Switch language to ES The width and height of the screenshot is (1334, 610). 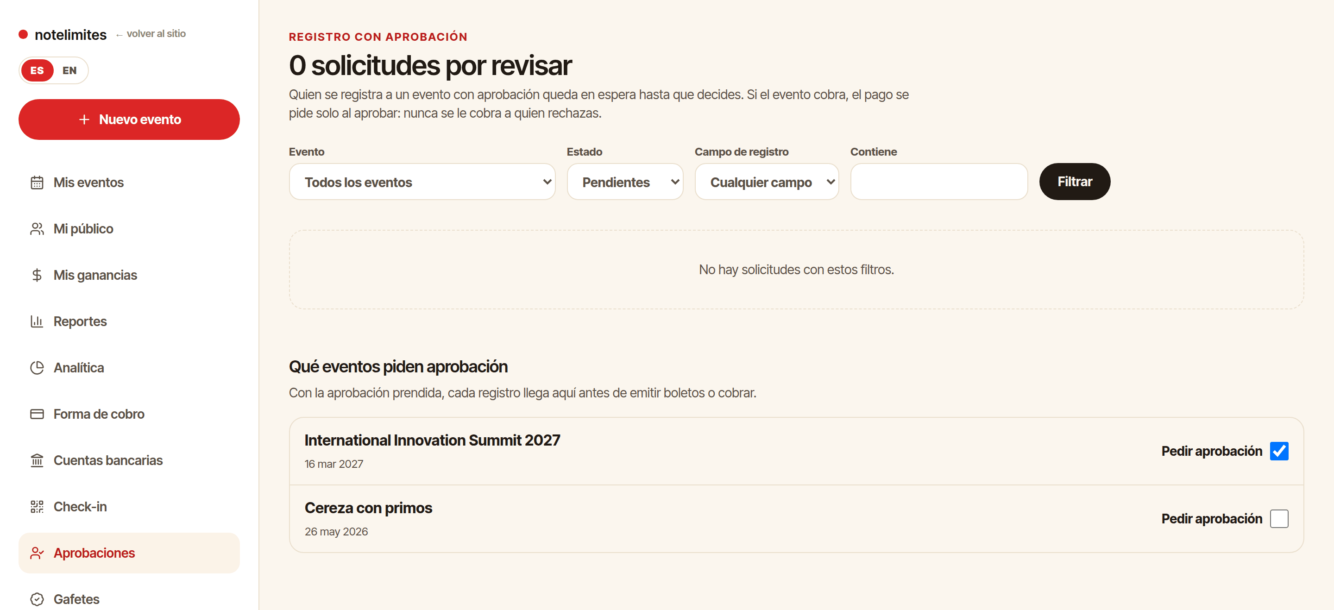tap(37, 70)
